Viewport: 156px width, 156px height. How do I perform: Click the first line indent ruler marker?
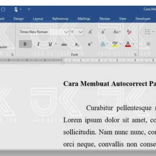[63, 59]
